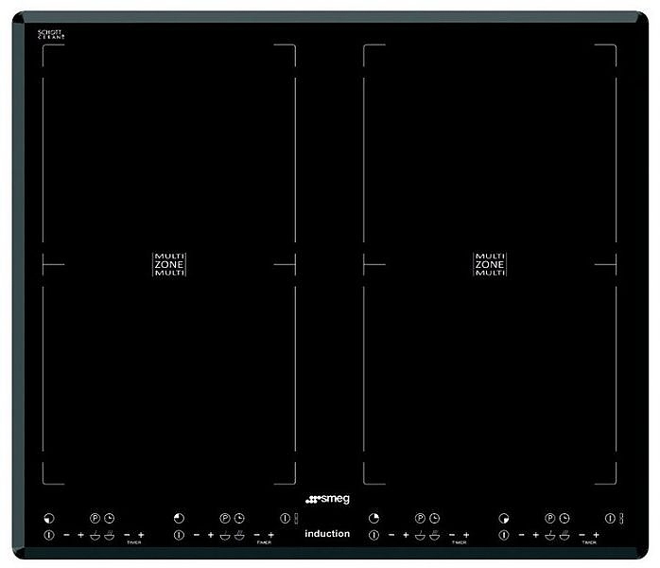Select melting bowl for front-left zone
This screenshot has height=568, width=660.
pos(96,535)
